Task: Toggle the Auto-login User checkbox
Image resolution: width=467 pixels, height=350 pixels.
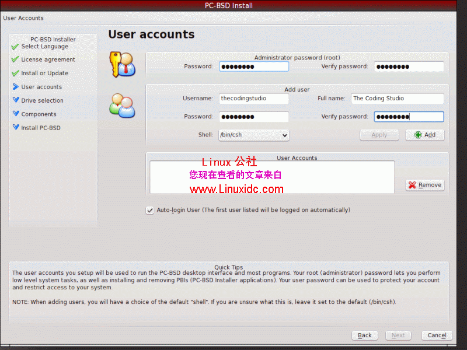Action: pyautogui.click(x=150, y=210)
